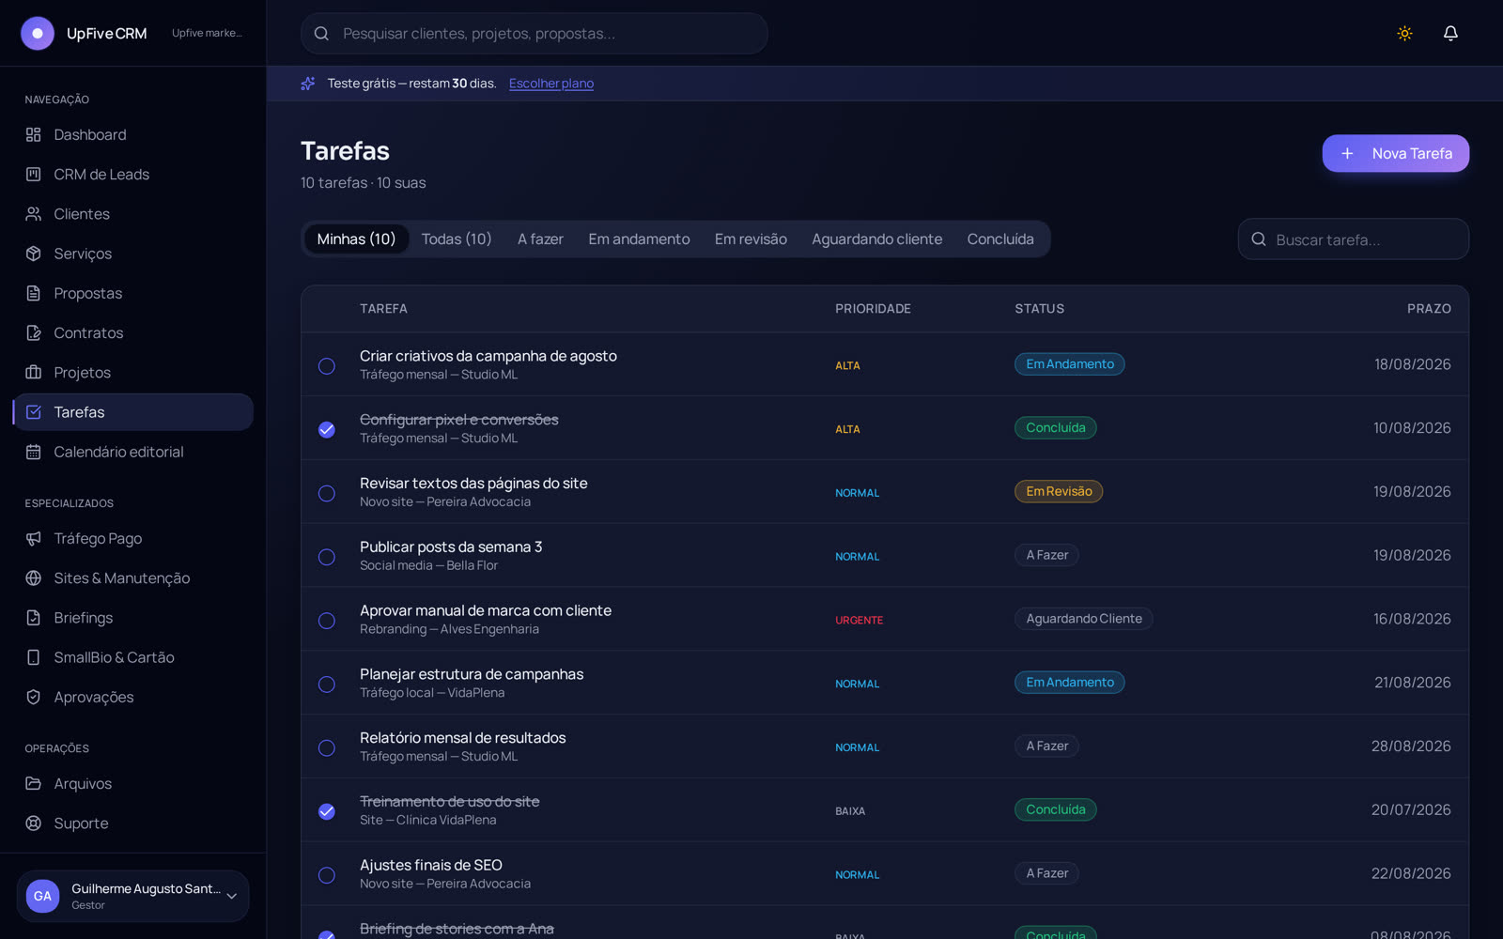Complete 'Publicar posts da semana 3' checkbox

[327, 558]
